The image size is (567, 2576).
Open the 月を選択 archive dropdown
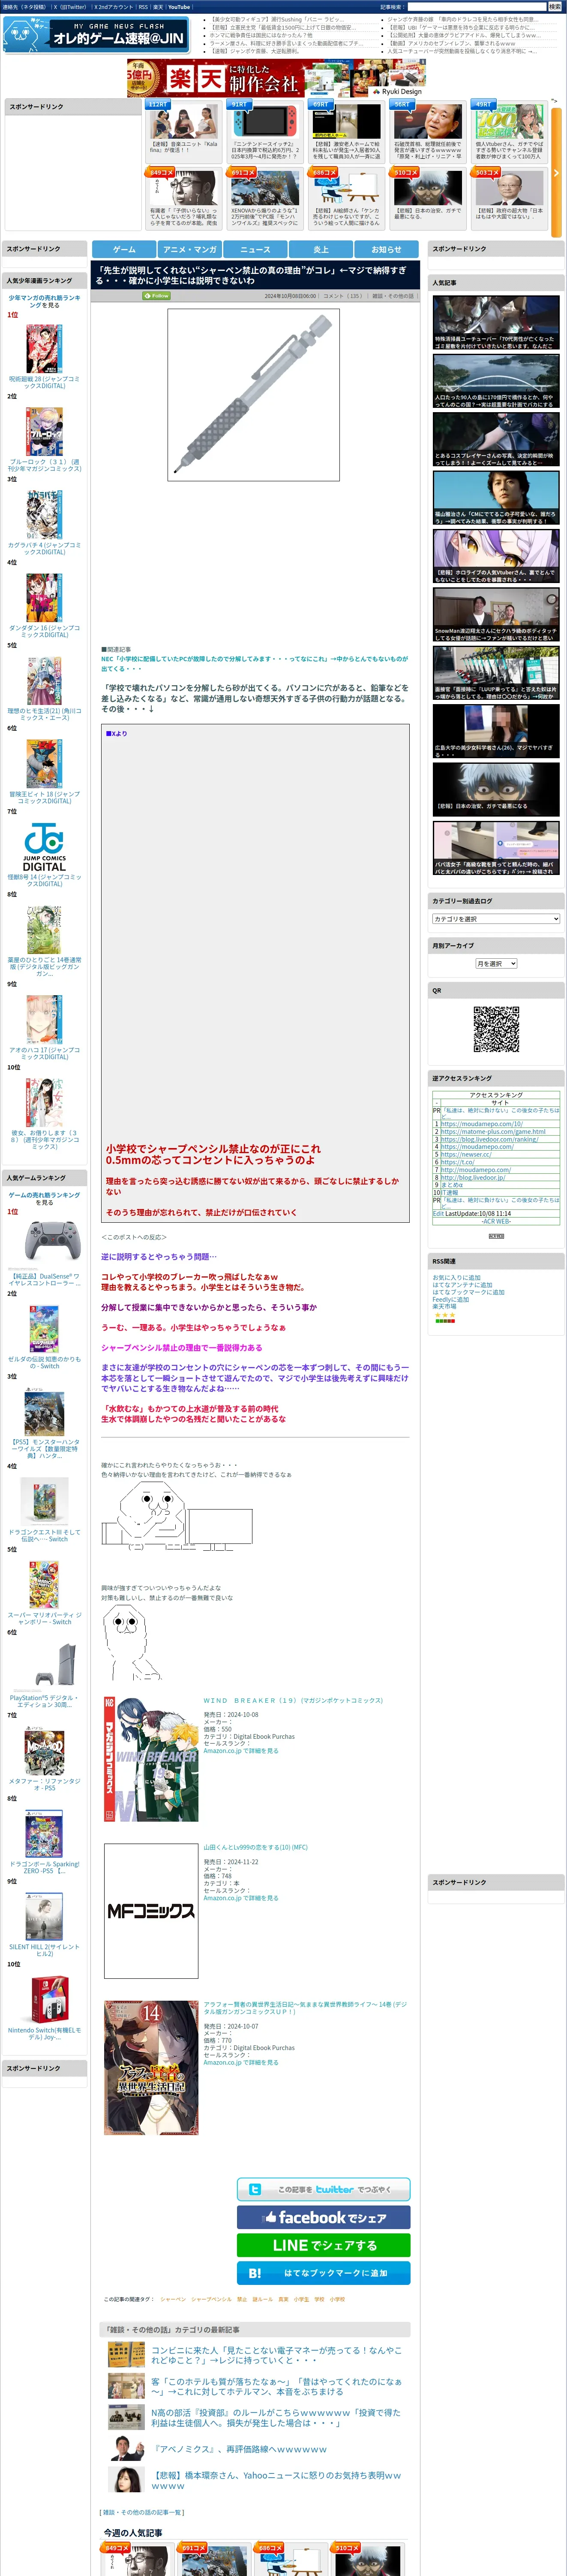click(x=496, y=963)
